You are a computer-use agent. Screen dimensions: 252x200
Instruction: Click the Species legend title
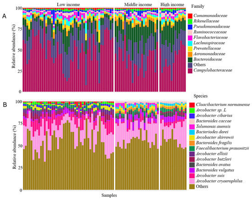(x=200, y=96)
